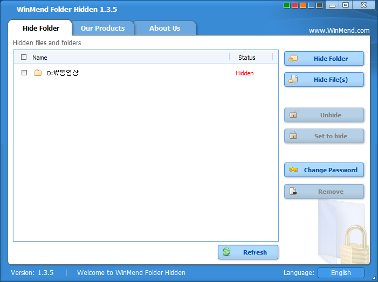
Task: Click the Name column header
Action: pos(40,58)
